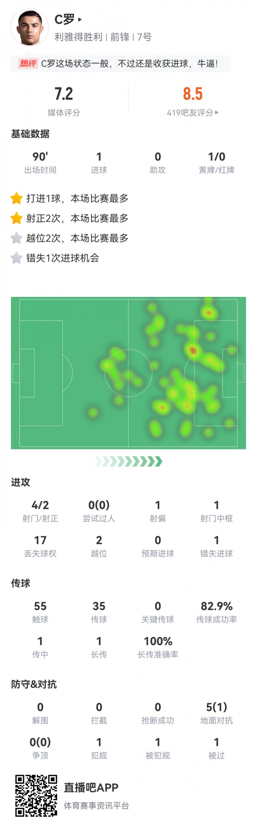This screenshot has height=826, width=257.
Task: Click gold star beside 打进1球
Action: click(x=16, y=198)
